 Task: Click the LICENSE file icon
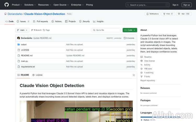point(19,50)
